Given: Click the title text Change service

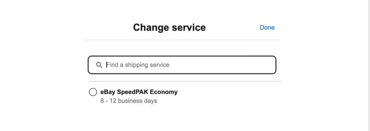Looking at the screenshot, I should tap(169, 27).
